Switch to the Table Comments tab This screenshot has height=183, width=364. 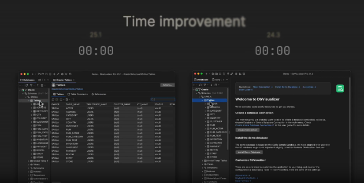(79, 94)
